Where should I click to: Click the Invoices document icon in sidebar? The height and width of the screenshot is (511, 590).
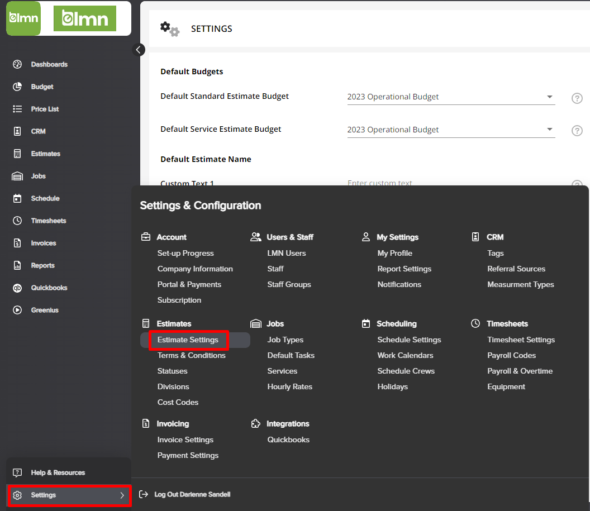click(17, 243)
